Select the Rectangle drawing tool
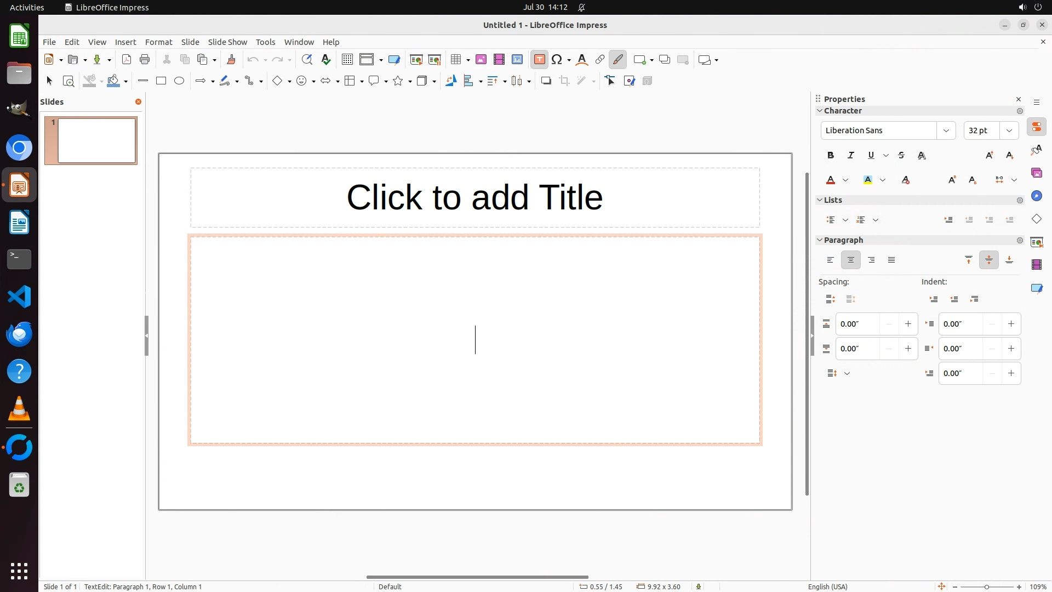 click(x=161, y=81)
